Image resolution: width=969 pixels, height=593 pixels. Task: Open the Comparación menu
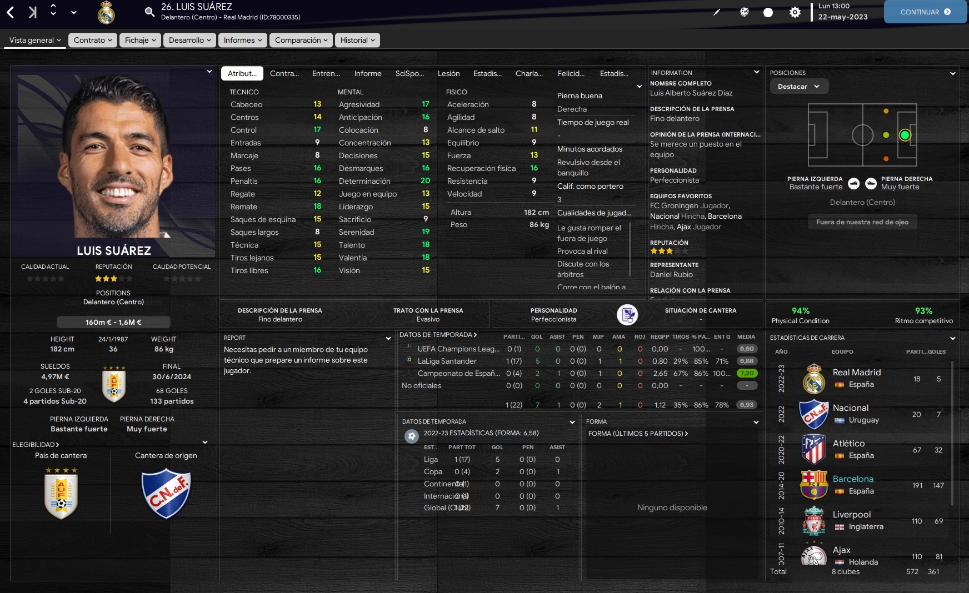pyautogui.click(x=301, y=40)
